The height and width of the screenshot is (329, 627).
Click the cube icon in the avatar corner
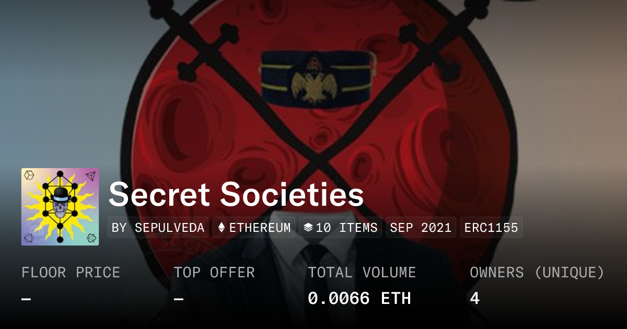click(30, 175)
